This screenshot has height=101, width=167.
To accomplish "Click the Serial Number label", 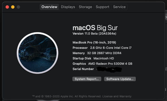I will pyautogui.click(x=83, y=69).
